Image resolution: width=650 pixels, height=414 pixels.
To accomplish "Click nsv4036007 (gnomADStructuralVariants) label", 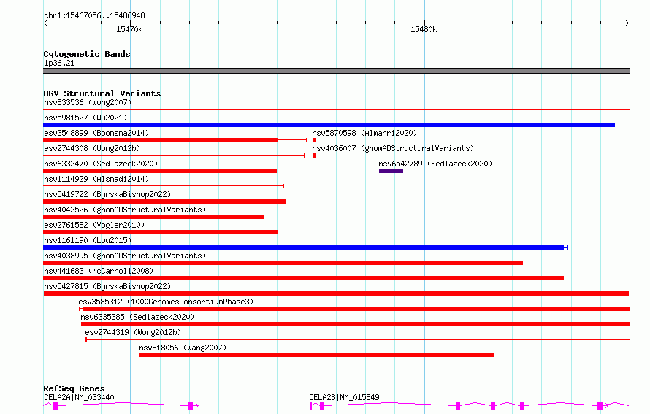I will tap(393, 148).
